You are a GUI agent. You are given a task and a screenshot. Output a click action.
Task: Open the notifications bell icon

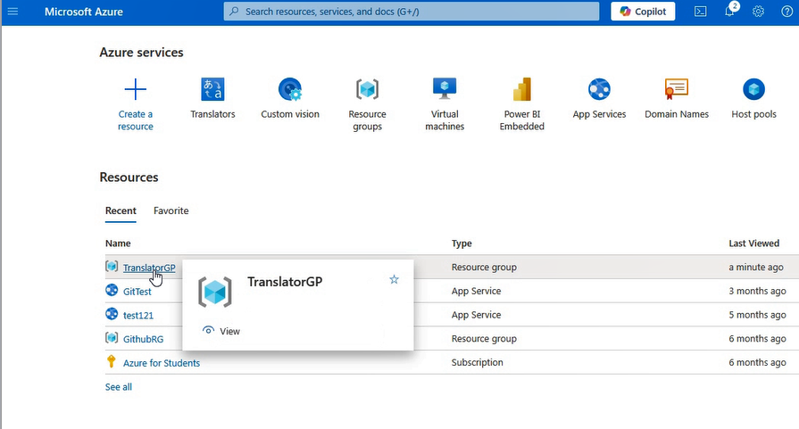tap(729, 12)
